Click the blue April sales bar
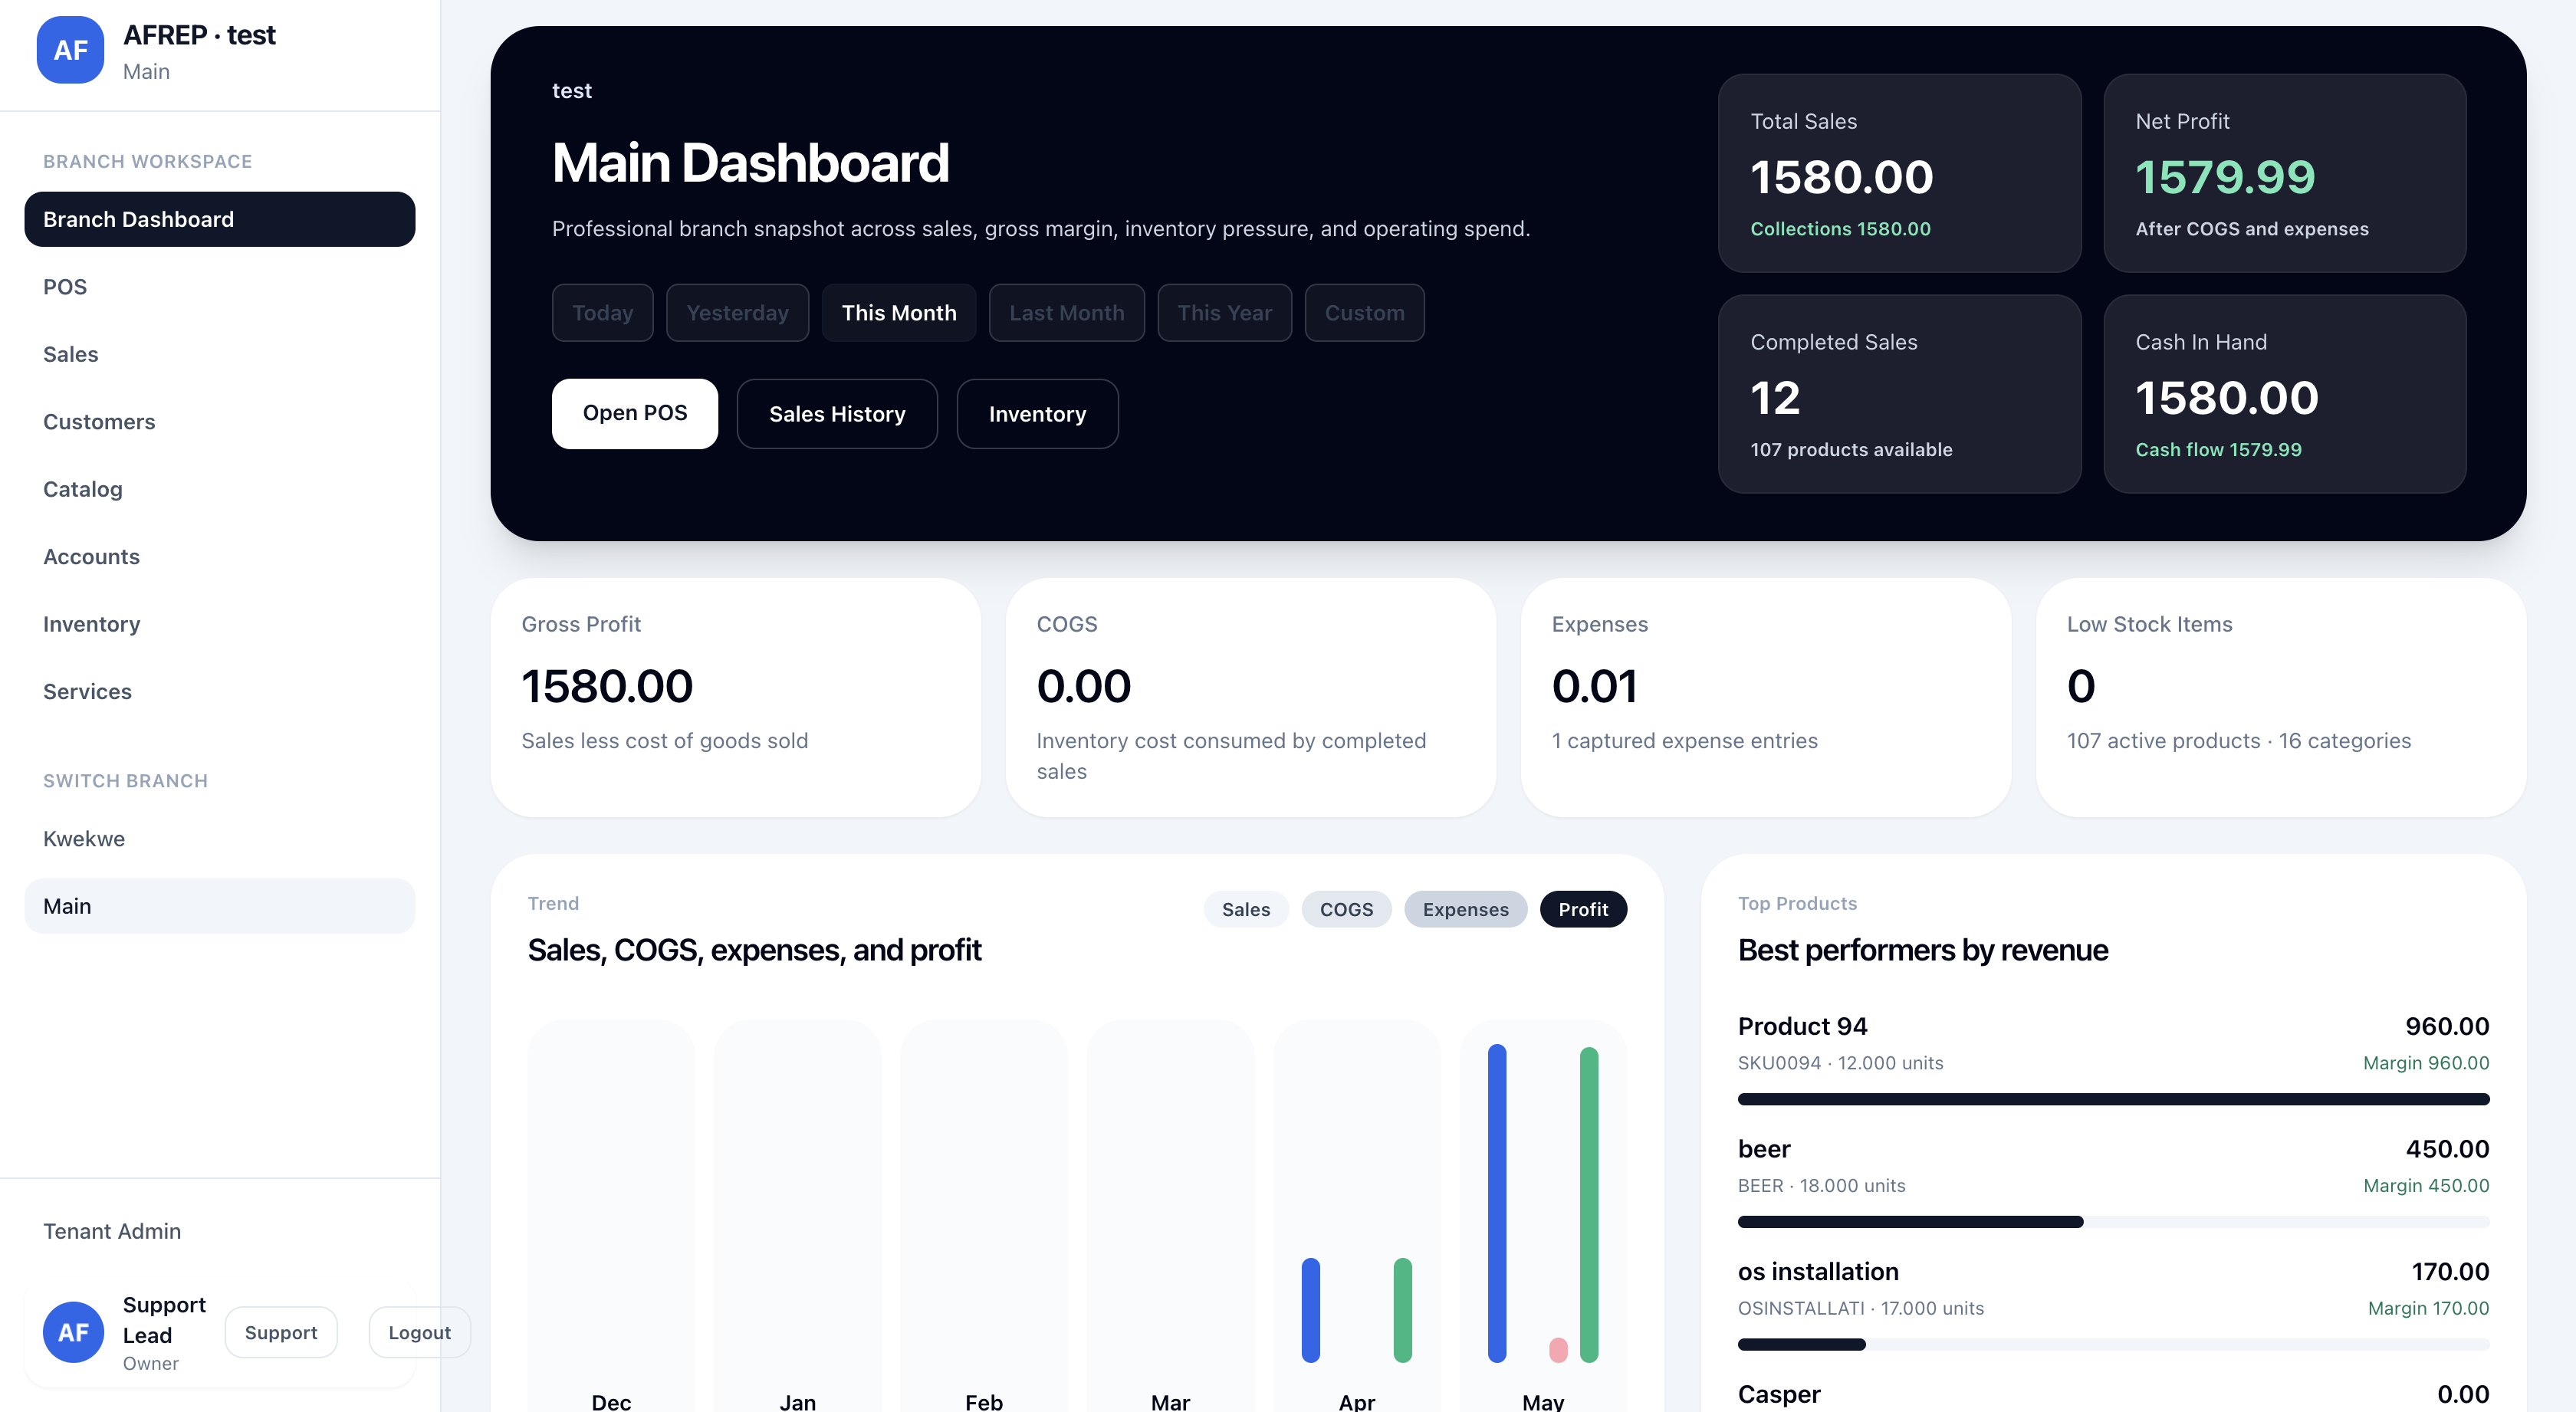The height and width of the screenshot is (1412, 2576). [1310, 1310]
